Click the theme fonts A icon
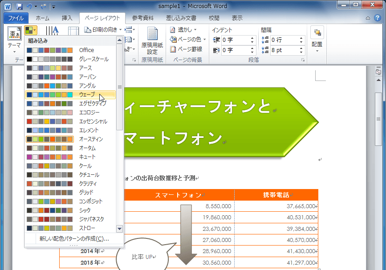Viewport: 386px width, 270px height. pyautogui.click(x=52, y=31)
